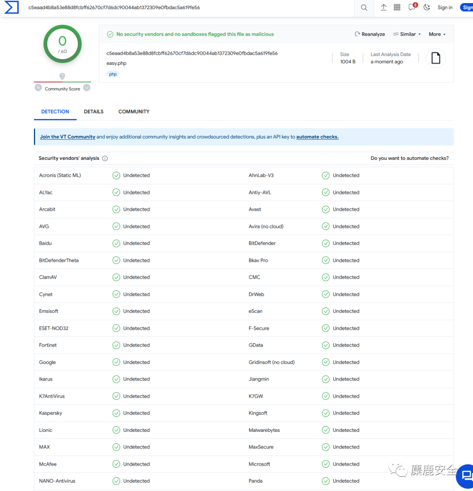Click the green check icon in the no-detections banner
The height and width of the screenshot is (491, 473).
110,34
